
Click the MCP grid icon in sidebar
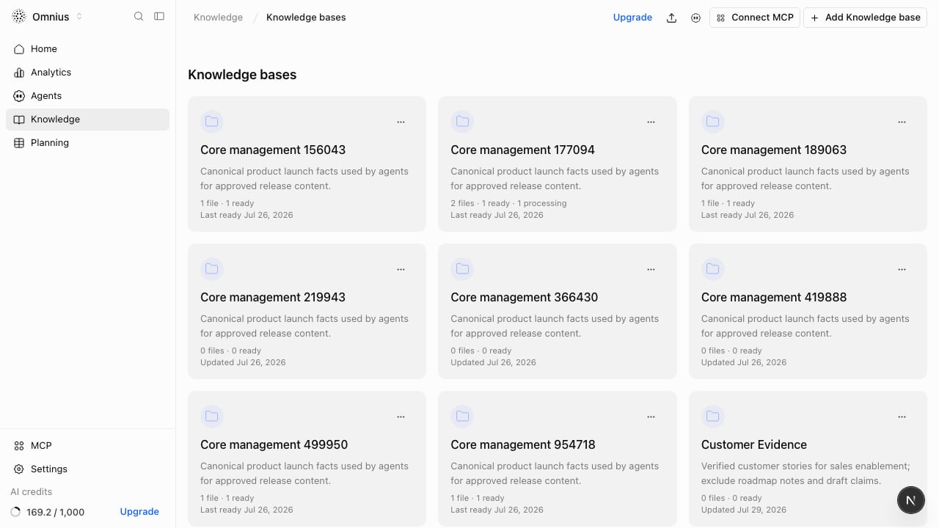pyautogui.click(x=19, y=445)
